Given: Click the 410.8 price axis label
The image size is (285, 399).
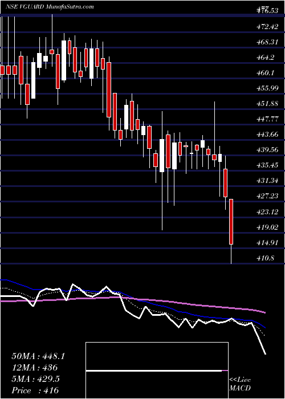Looking at the screenshot, I should [x=266, y=258].
